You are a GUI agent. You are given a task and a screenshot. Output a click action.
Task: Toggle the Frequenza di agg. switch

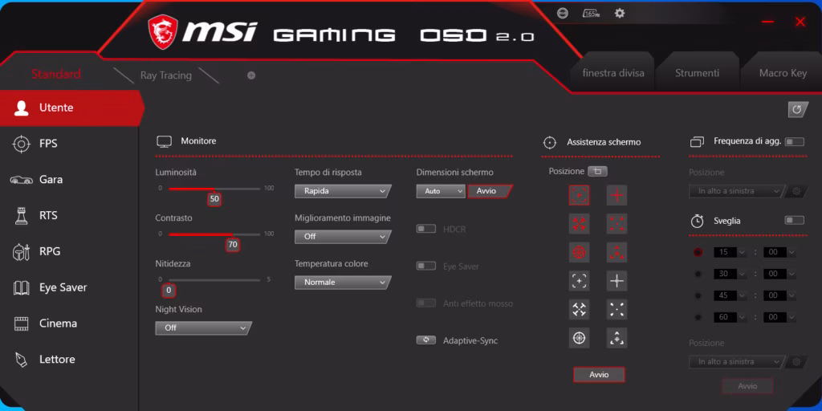coord(794,141)
